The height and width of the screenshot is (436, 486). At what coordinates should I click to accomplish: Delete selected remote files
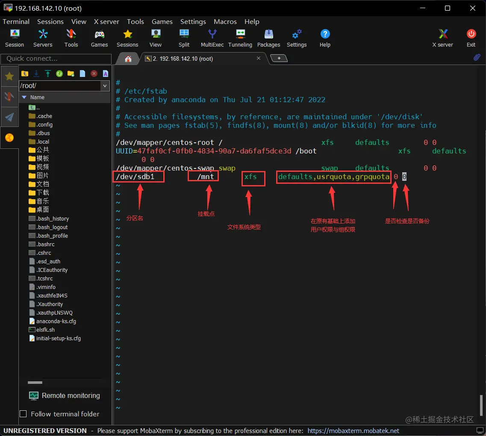coord(94,74)
